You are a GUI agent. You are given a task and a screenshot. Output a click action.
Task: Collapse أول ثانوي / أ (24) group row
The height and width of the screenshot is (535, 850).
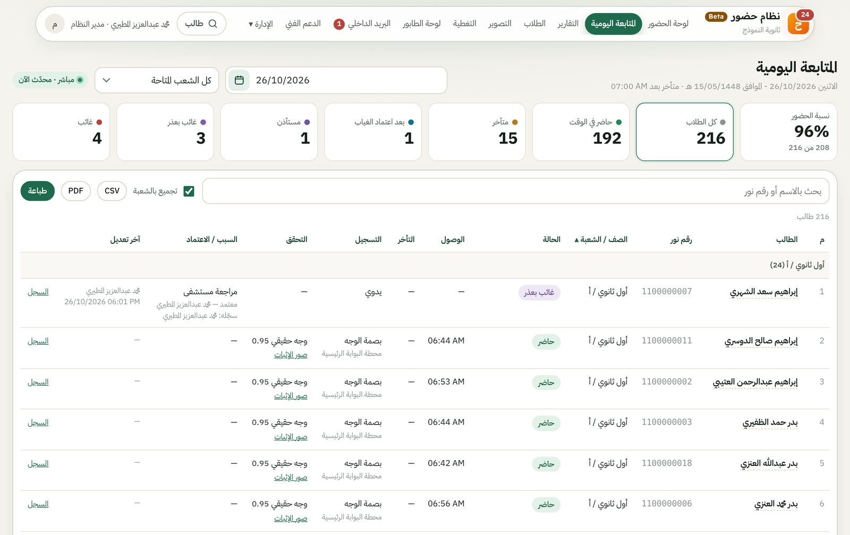[425, 265]
